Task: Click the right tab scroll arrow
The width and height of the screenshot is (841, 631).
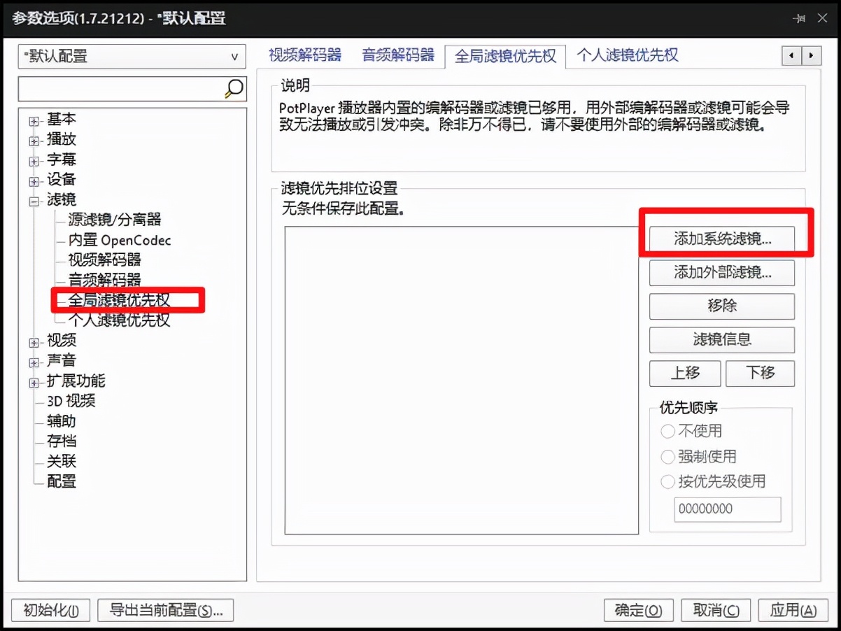Action: pos(811,55)
